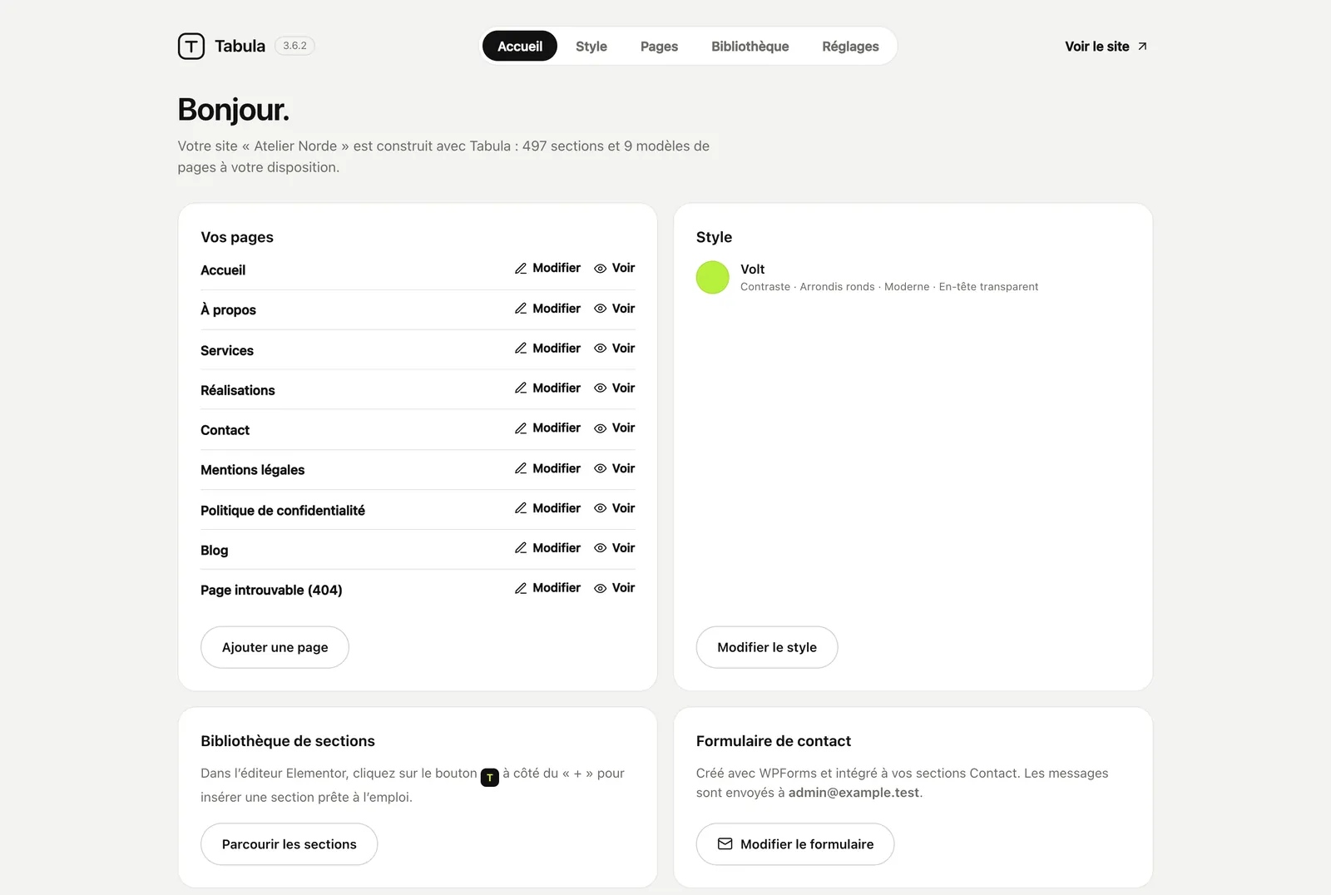Click the Tabula button icon in Bibliothèque de sections text
This screenshot has height=895, width=1331.
(490, 778)
